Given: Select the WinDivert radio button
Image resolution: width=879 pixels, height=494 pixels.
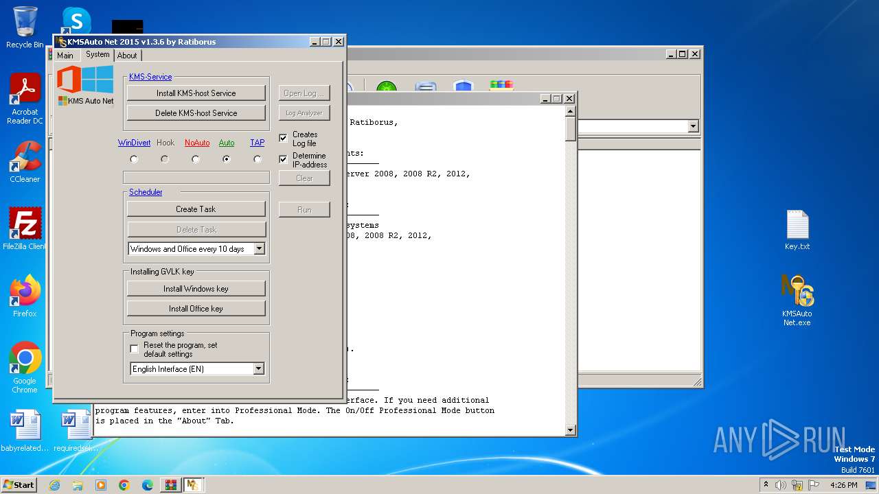Looking at the screenshot, I should tap(134, 159).
